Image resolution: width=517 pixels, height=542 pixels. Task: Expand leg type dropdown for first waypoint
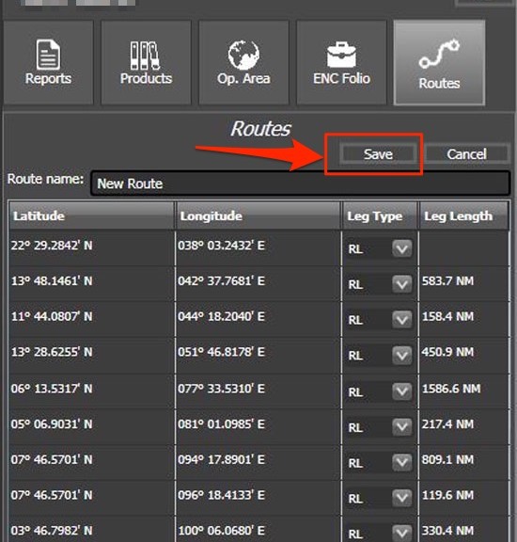pos(401,248)
